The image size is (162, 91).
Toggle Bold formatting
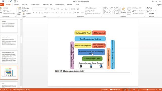coord(34,13)
